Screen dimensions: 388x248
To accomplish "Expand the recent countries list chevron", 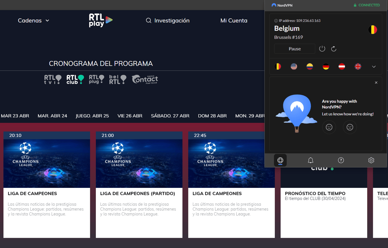I will pos(374,67).
